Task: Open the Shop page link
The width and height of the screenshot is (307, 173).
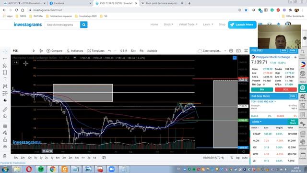Action: [222, 25]
